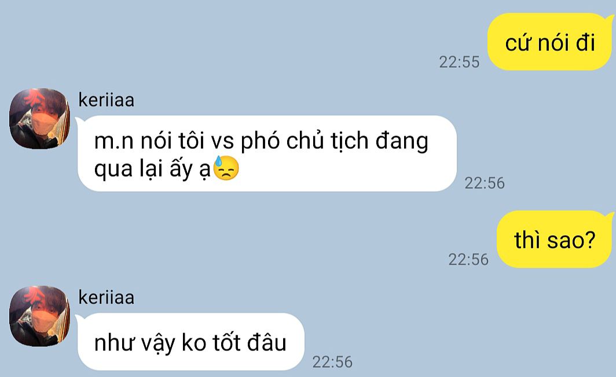Open keriiaa's avatar beside the "m.n nói tôi" message
616x377 pixels.
39,118
